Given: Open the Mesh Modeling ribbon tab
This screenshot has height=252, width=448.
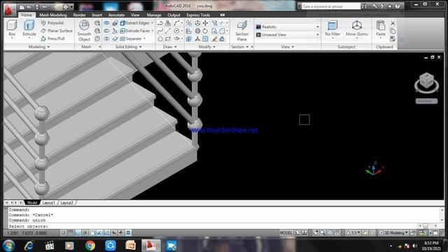Looking at the screenshot, I should tap(53, 15).
